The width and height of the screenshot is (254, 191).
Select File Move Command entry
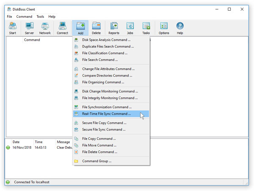(x=111, y=145)
